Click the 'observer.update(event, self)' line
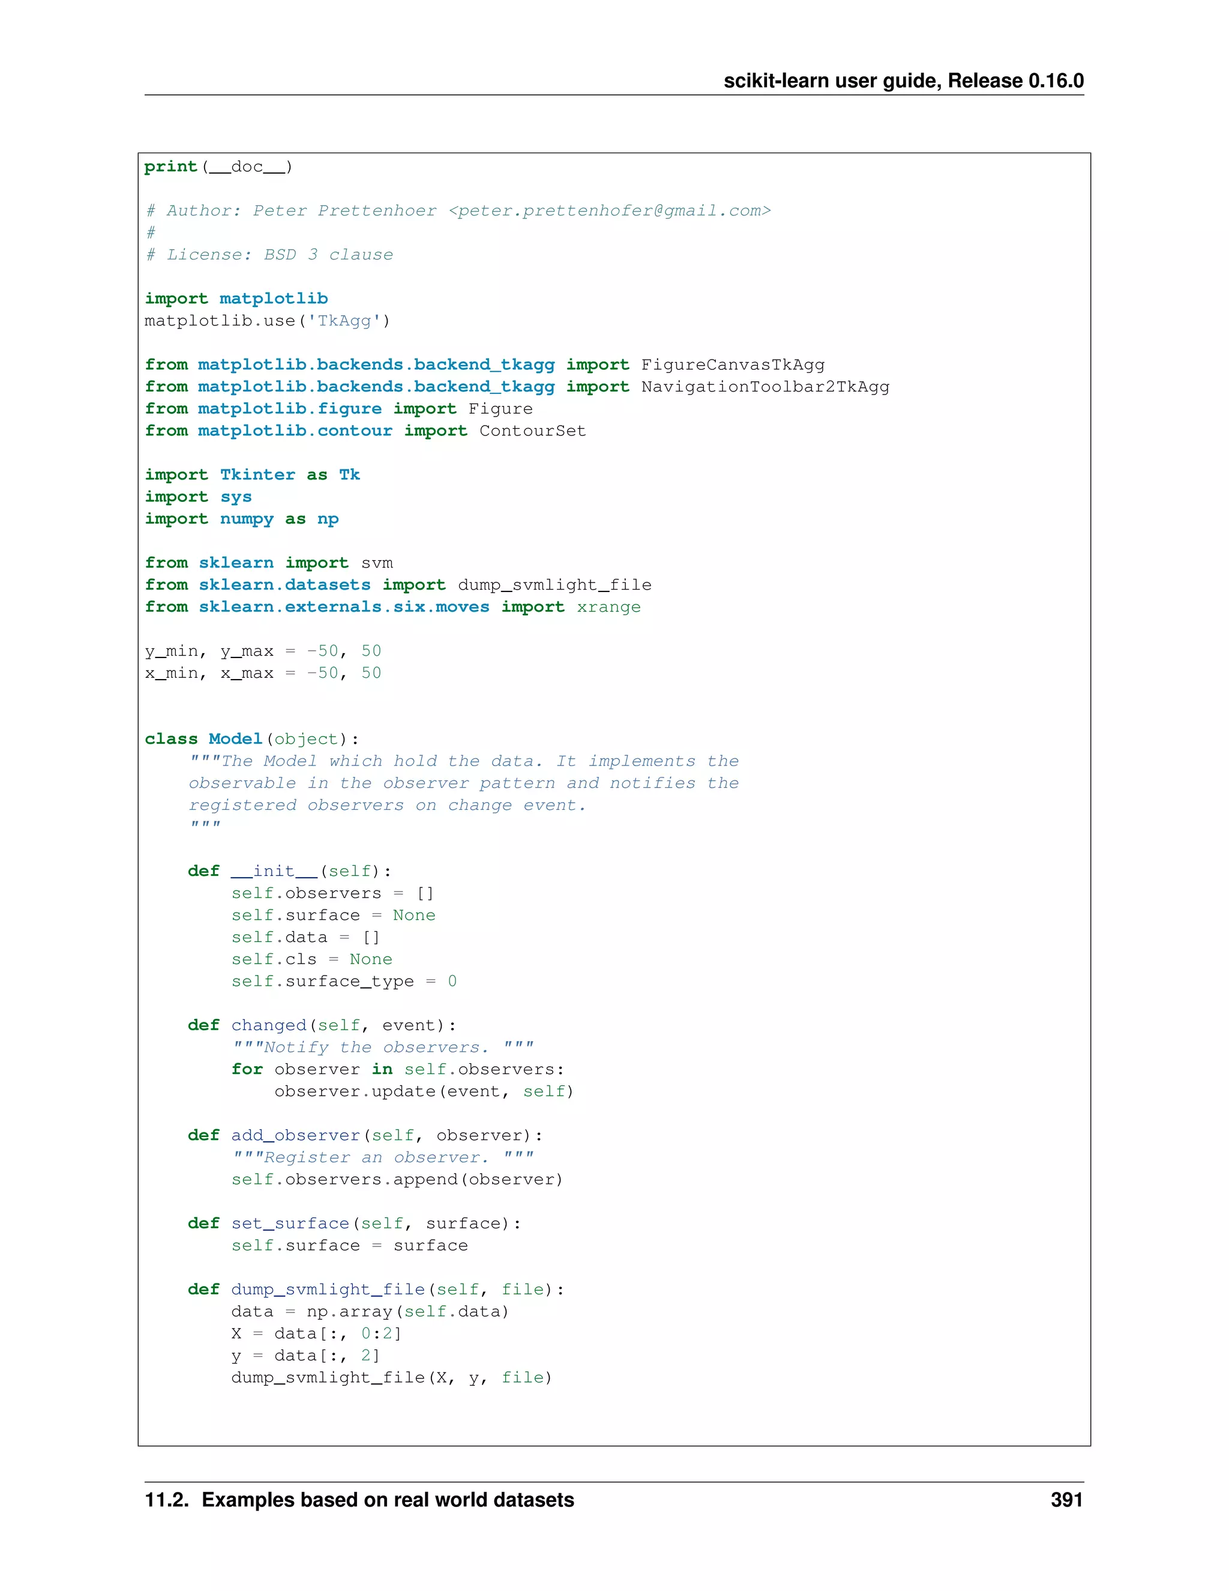The height and width of the screenshot is (1591, 1229). [x=424, y=1092]
